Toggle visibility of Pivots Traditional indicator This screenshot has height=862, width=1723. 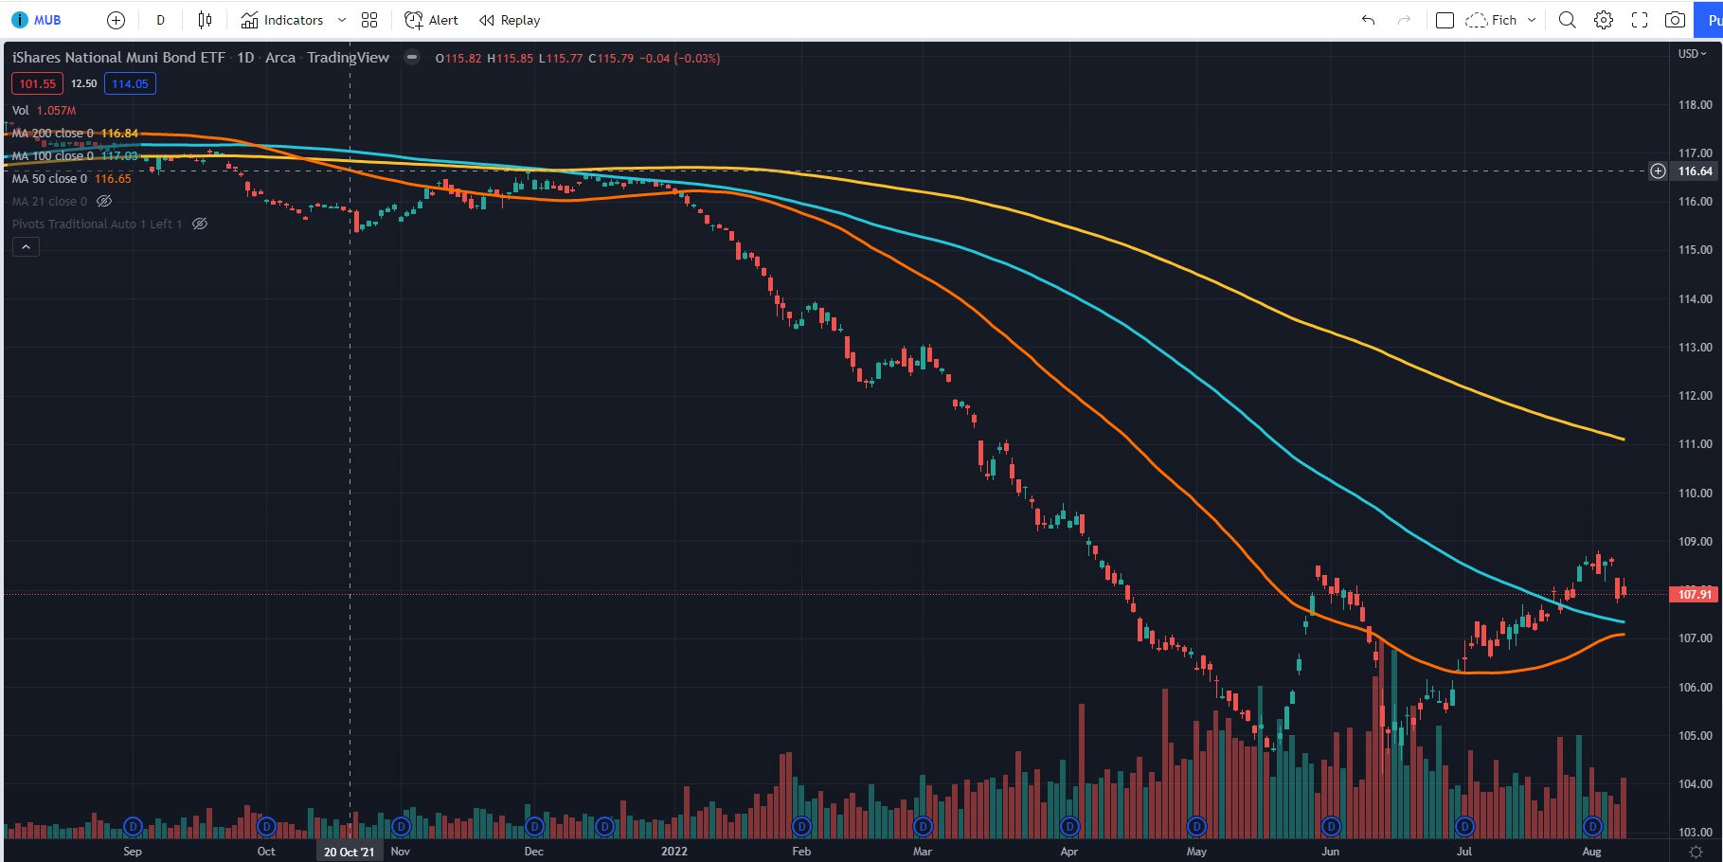200,224
